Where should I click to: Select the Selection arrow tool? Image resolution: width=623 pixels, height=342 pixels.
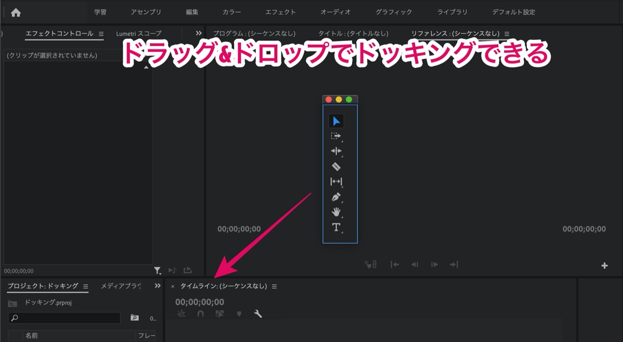(x=336, y=121)
